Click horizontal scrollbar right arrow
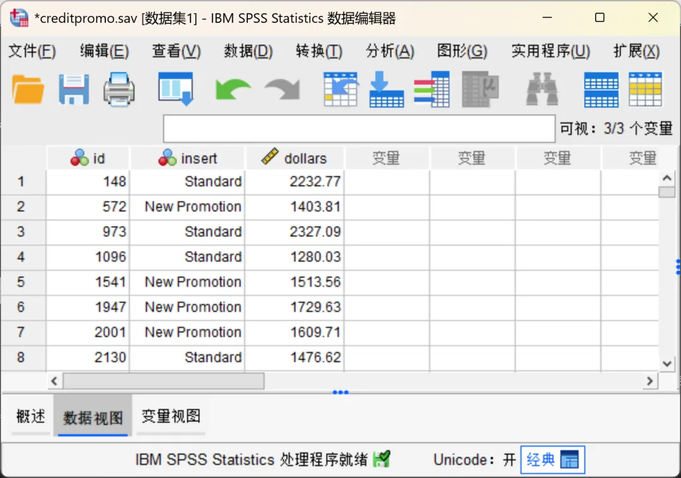Image resolution: width=681 pixels, height=478 pixels. 649,381
